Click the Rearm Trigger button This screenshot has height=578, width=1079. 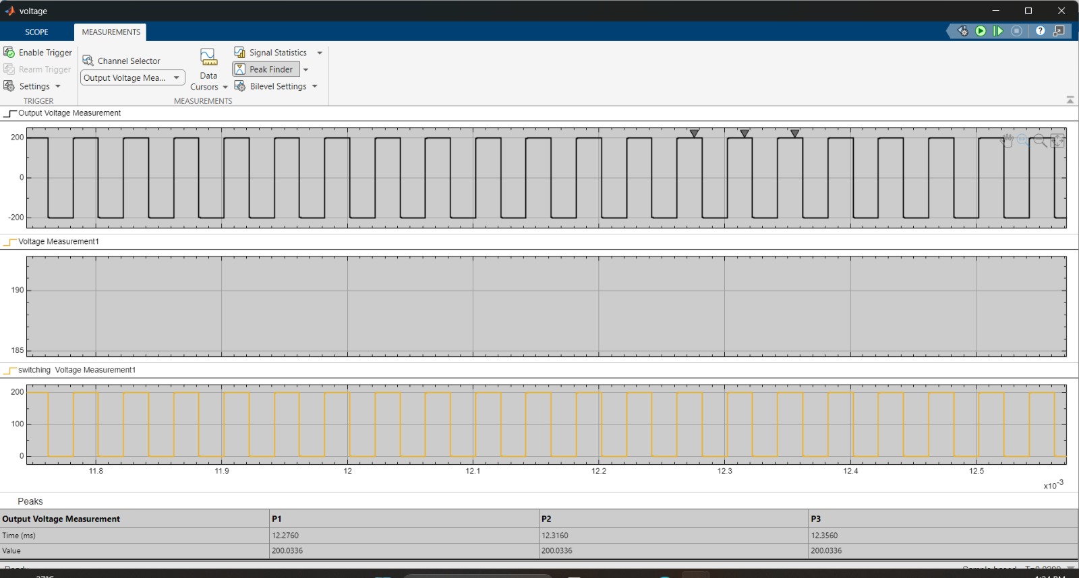coord(38,69)
